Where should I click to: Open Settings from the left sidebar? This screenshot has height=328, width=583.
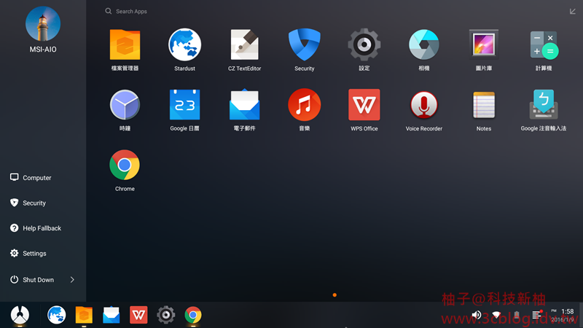point(28,254)
